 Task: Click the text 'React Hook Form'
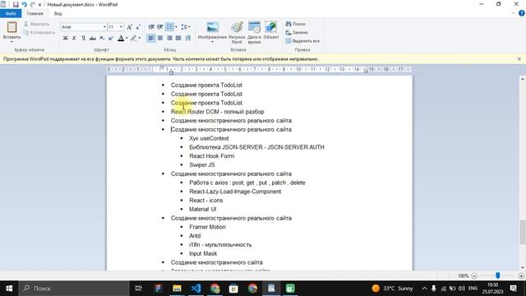click(x=212, y=156)
